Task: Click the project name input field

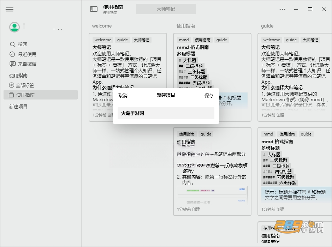Action: pyautogui.click(x=166, y=113)
